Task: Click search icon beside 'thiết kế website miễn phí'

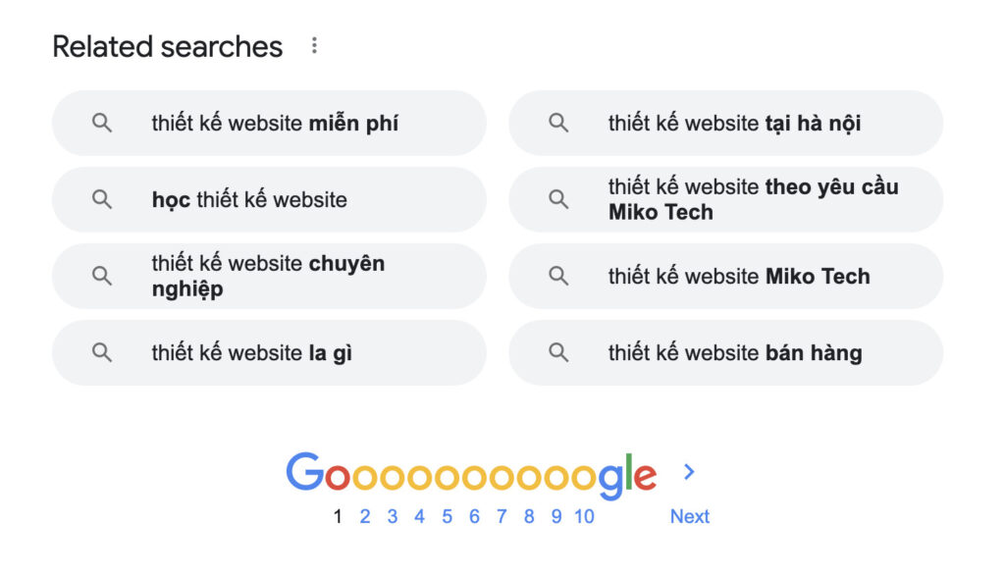Action: pos(102,123)
